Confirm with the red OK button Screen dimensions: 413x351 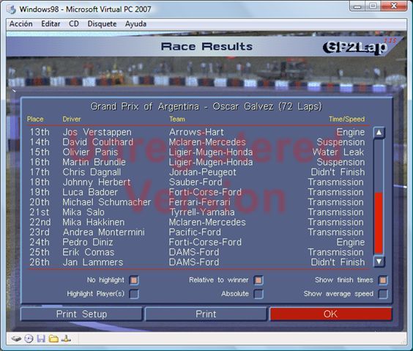[x=330, y=314]
